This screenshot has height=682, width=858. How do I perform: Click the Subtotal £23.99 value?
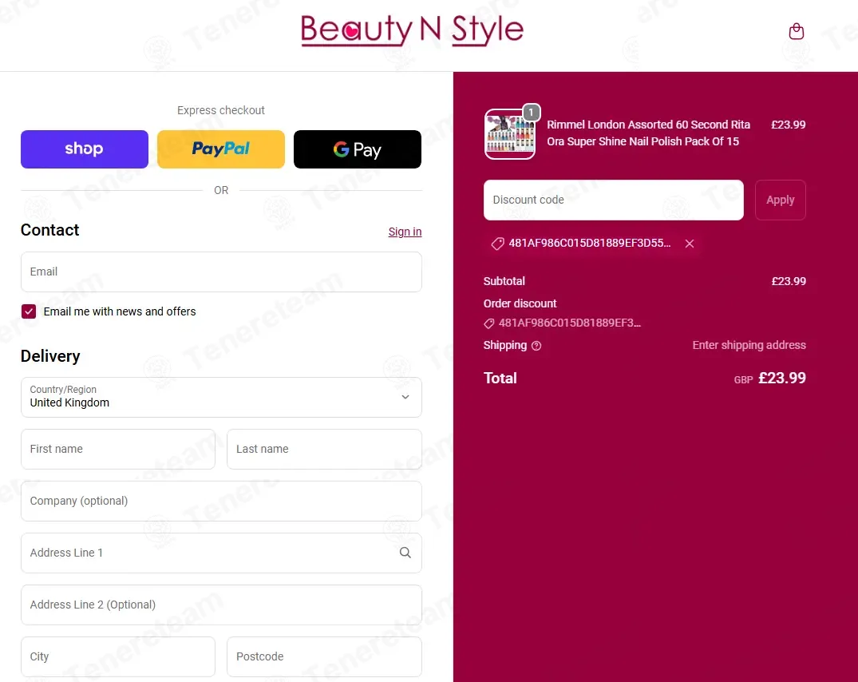[789, 281]
